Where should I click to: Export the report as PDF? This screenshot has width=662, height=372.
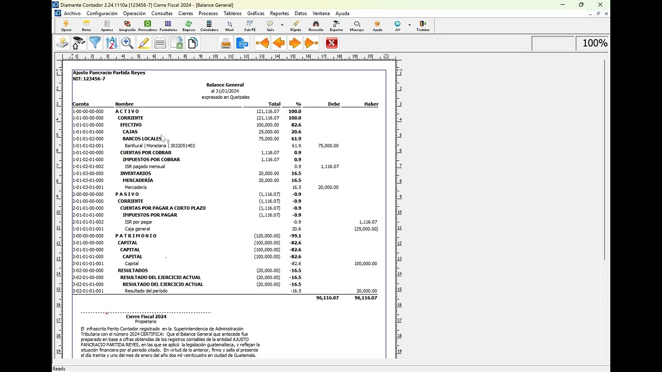click(x=242, y=43)
